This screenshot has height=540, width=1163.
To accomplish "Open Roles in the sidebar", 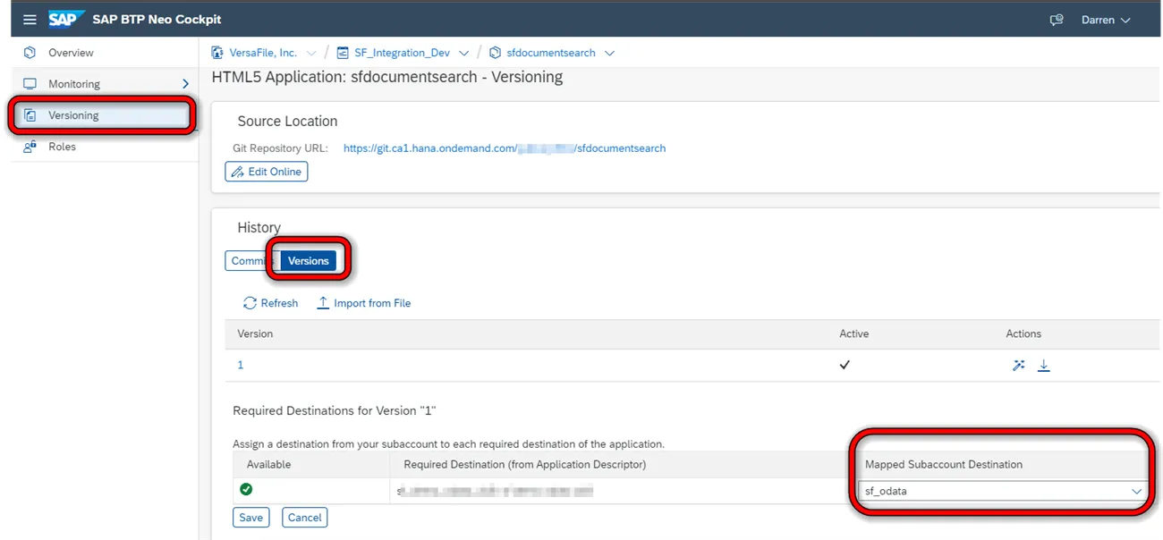I will coord(62,147).
